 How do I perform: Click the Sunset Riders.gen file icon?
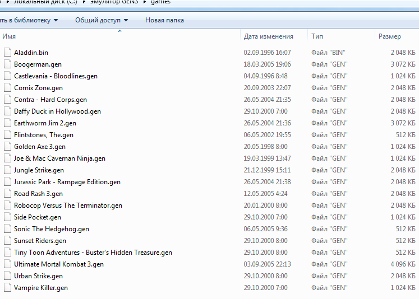[x=7, y=240]
